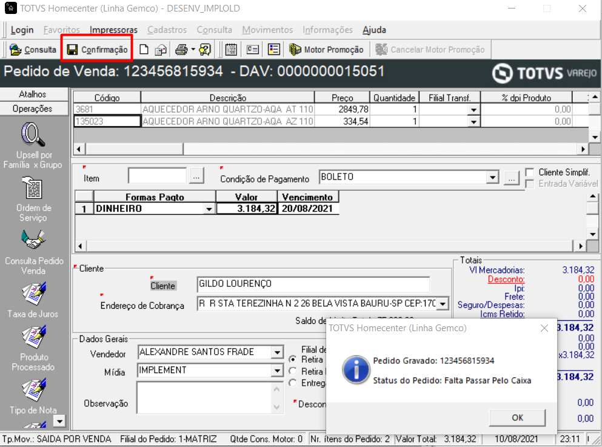Open Filial Transf. dropdown for item 135023

click(x=473, y=122)
